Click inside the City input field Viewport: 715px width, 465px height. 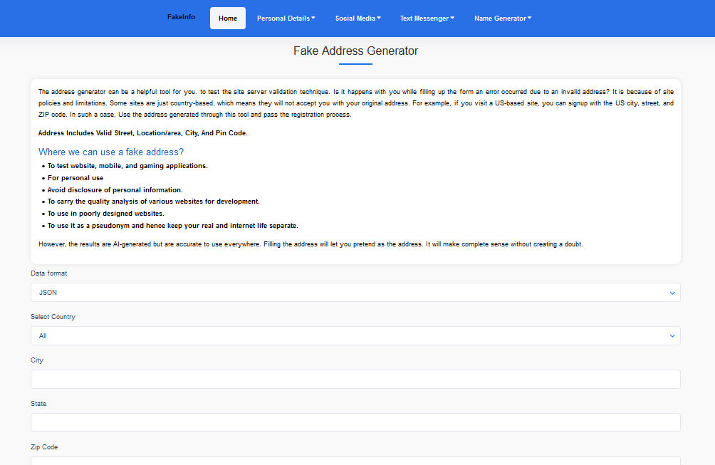click(355, 379)
